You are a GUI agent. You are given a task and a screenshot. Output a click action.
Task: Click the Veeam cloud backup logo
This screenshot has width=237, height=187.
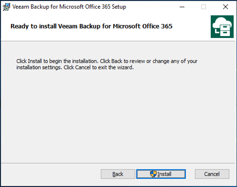click(222, 26)
